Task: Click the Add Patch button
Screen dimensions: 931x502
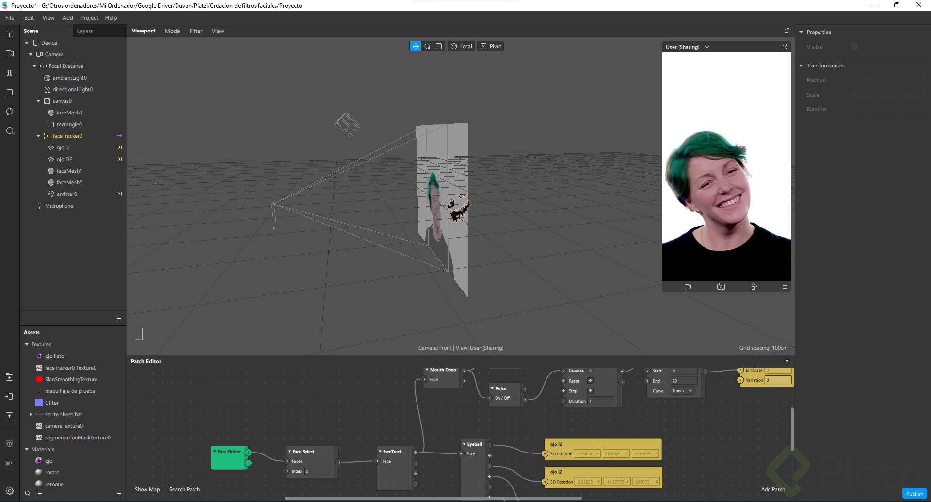Action: [x=773, y=489]
